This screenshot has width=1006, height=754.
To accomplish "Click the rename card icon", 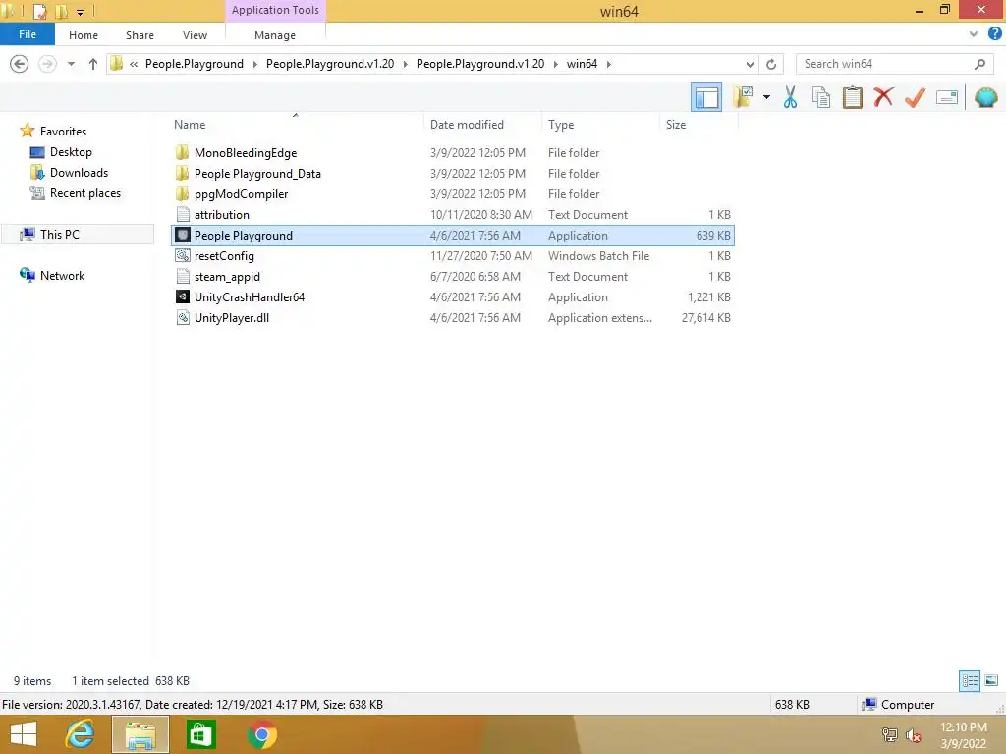I will coord(947,97).
